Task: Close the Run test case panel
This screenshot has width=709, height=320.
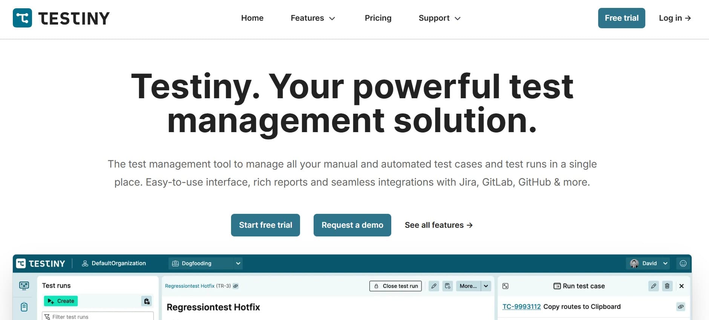Action: click(x=681, y=286)
